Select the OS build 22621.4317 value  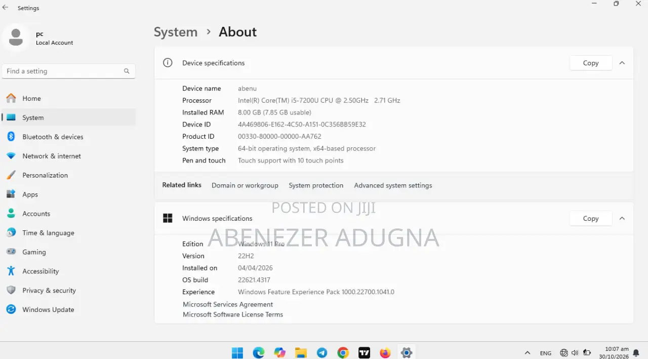coord(254,280)
